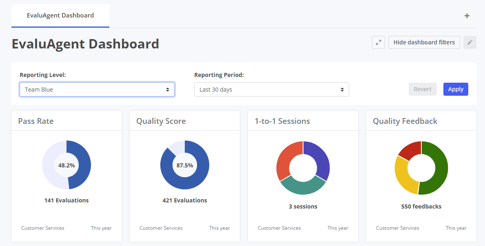Viewport: 485px width, 246px height.
Task: Open the Reporting Level dropdown
Action: [x=97, y=89]
